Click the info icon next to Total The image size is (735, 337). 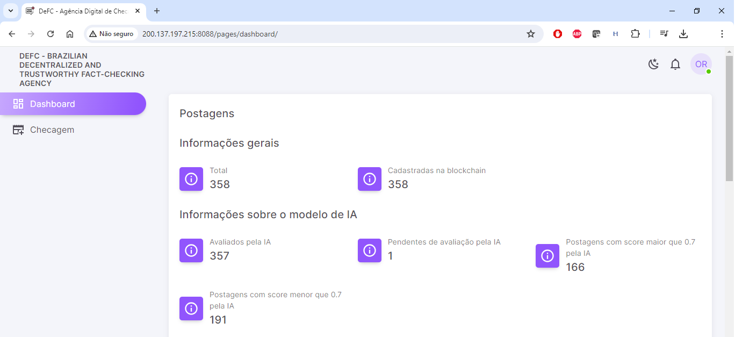[191, 179]
